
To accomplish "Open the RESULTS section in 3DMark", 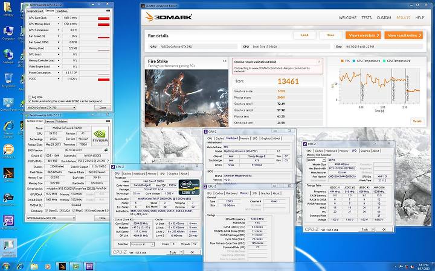I will click(403, 17).
